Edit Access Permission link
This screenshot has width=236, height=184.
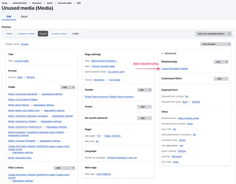[x=99, y=80]
